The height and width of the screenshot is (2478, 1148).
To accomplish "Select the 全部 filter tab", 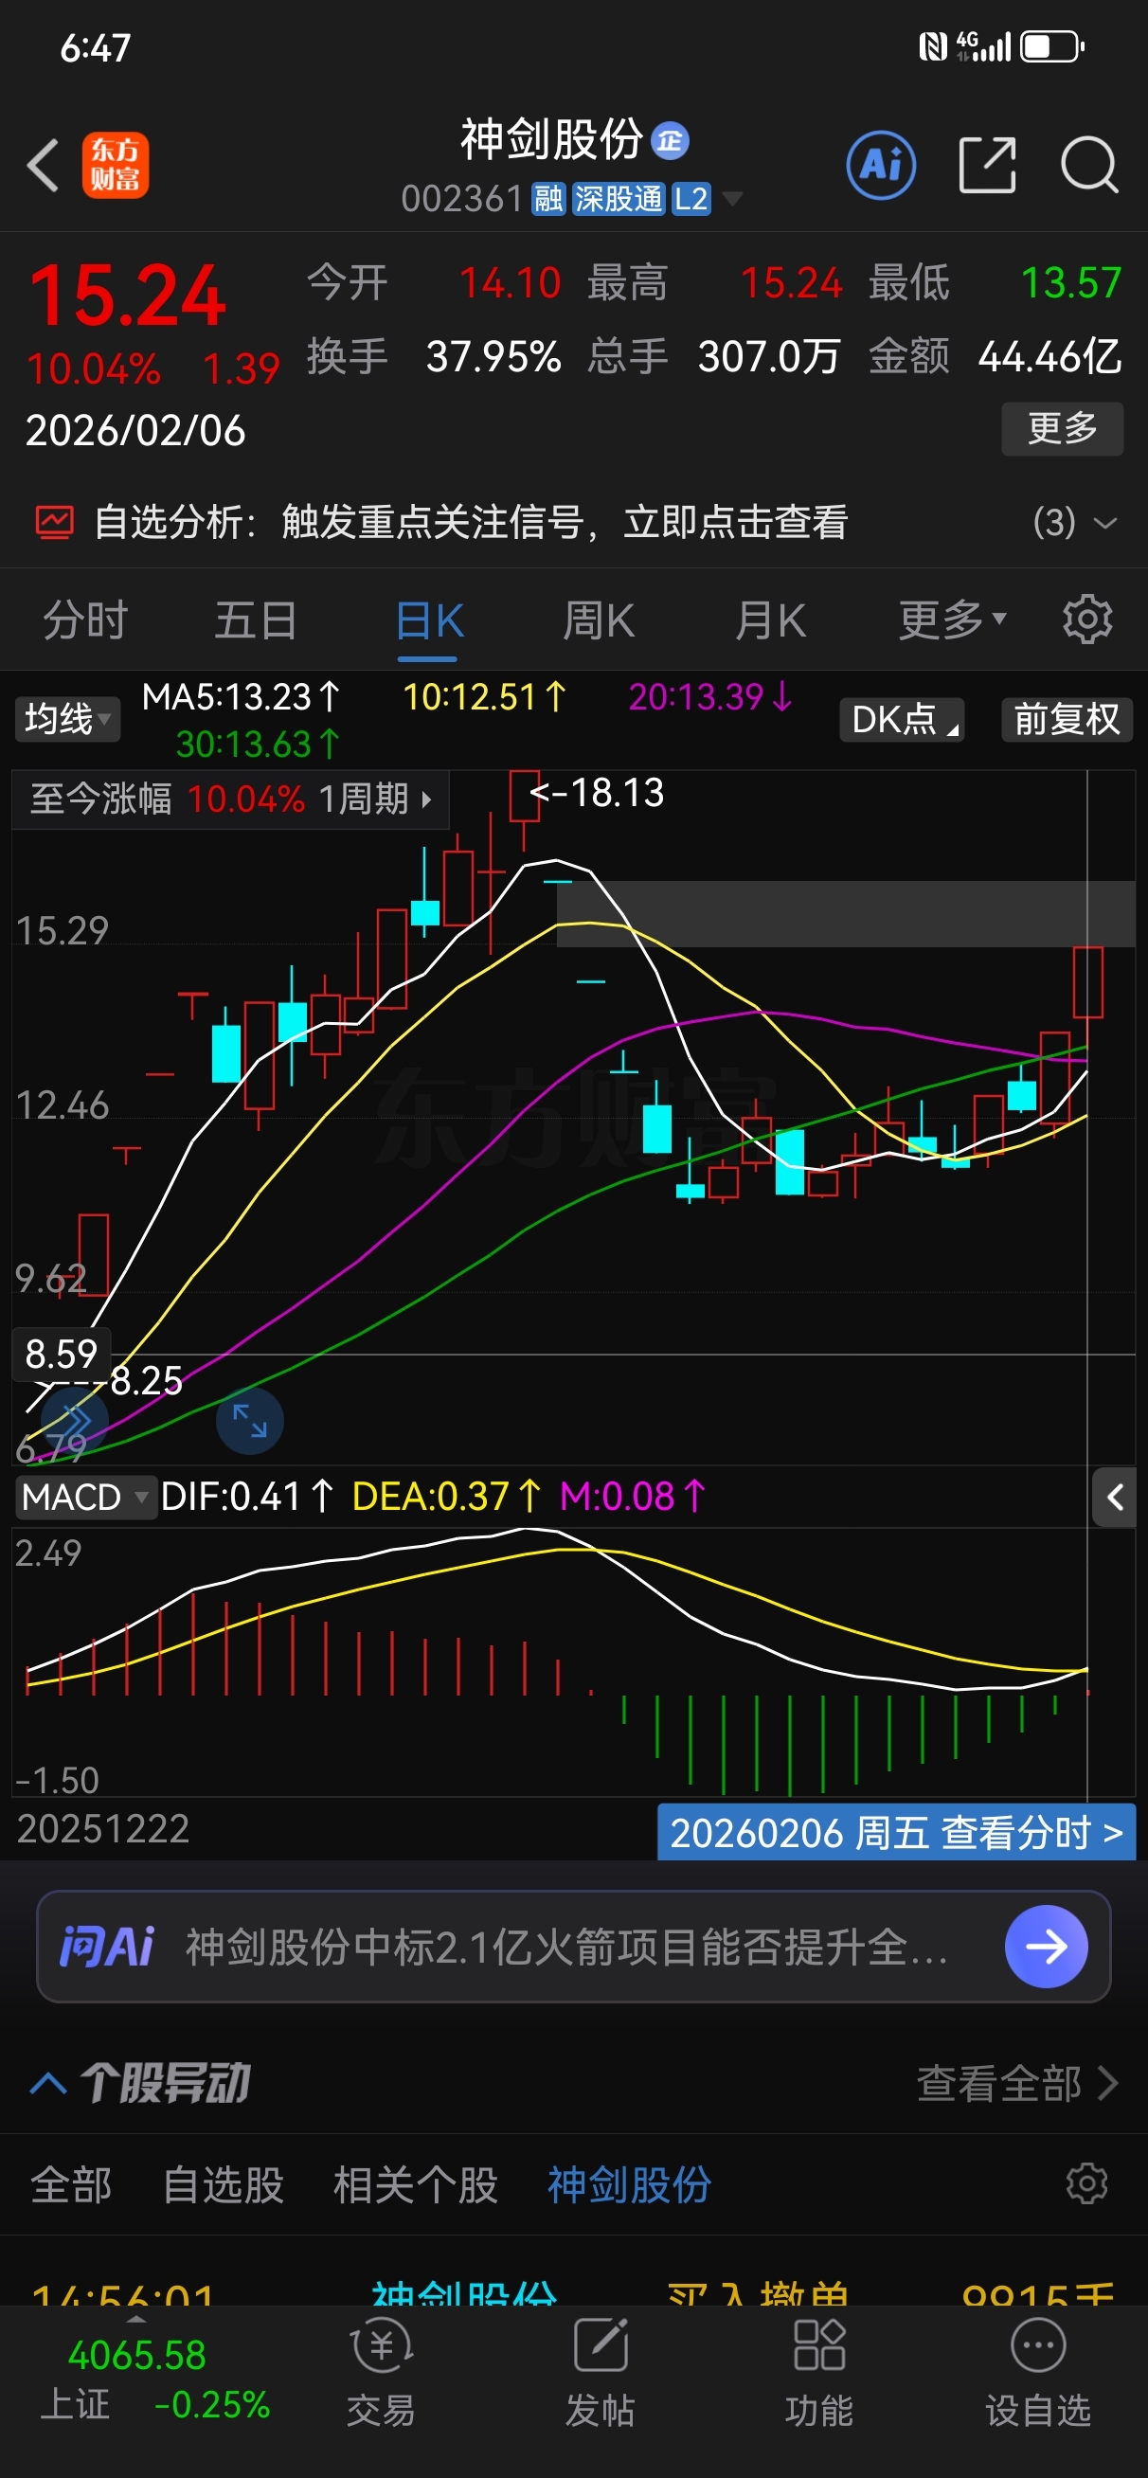I will pyautogui.click(x=71, y=2183).
